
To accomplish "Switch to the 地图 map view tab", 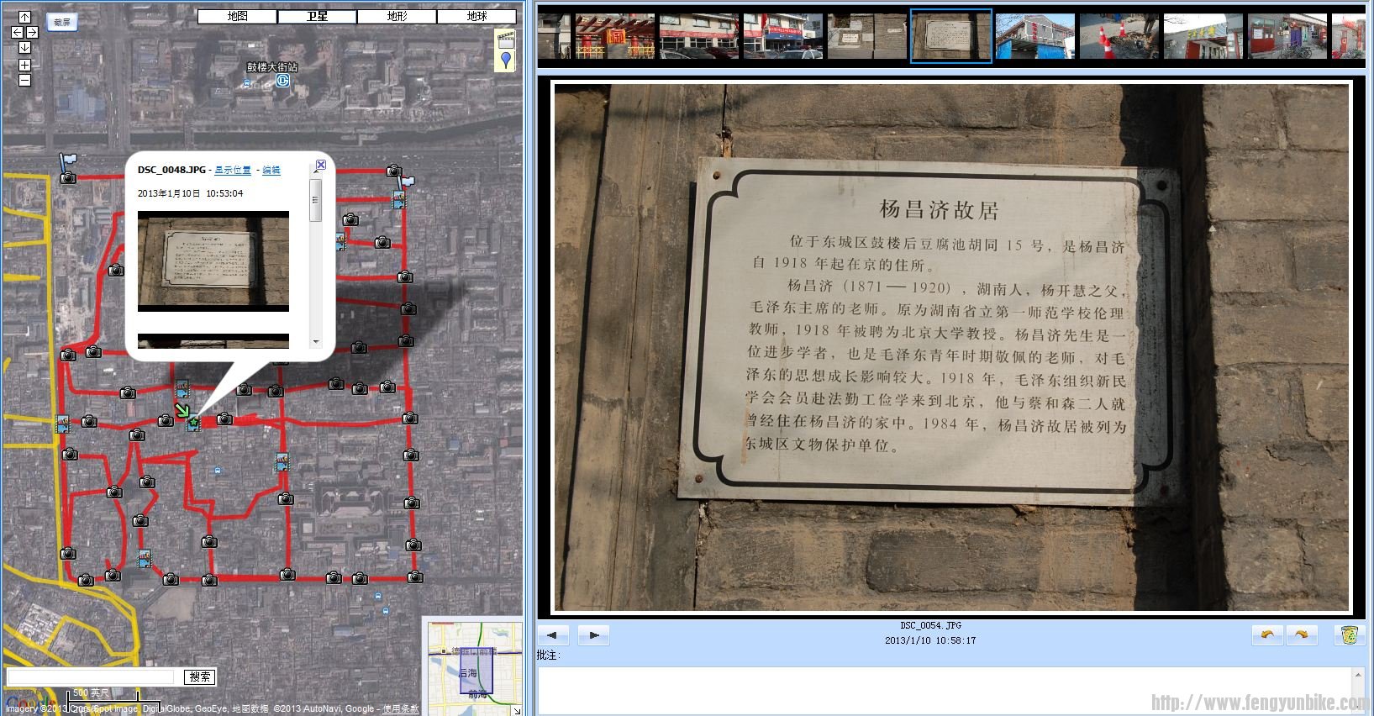I will click(x=237, y=16).
